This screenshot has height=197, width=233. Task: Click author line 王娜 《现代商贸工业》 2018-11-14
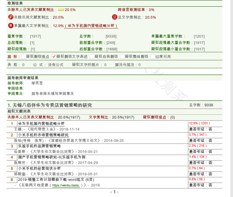coord(47,129)
